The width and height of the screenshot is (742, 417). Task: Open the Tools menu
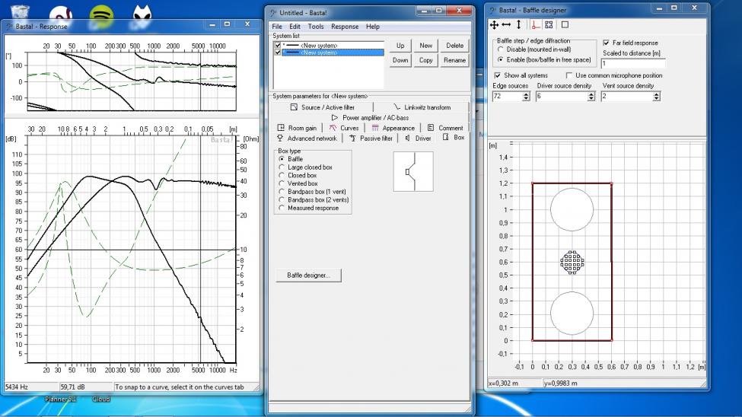point(316,27)
